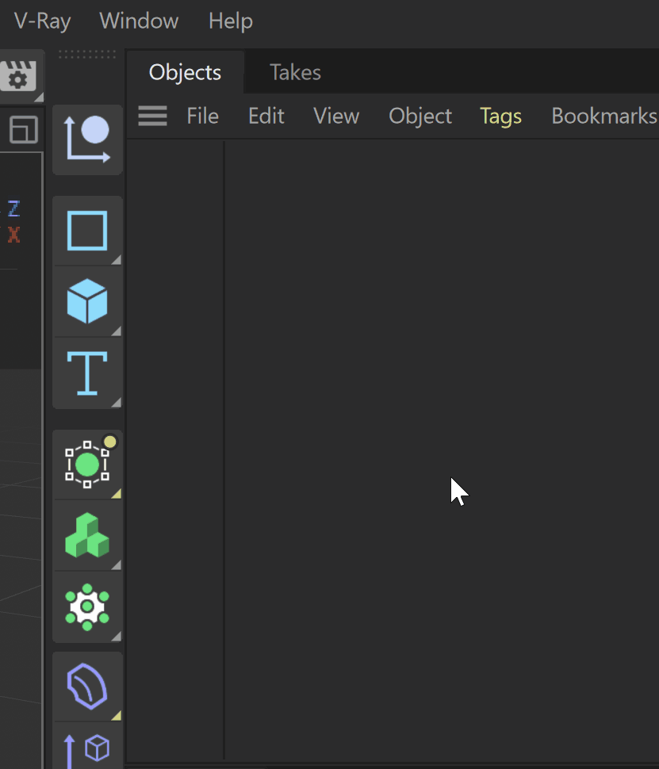Select the Text spline tool
This screenshot has height=769, width=659.
tap(87, 373)
